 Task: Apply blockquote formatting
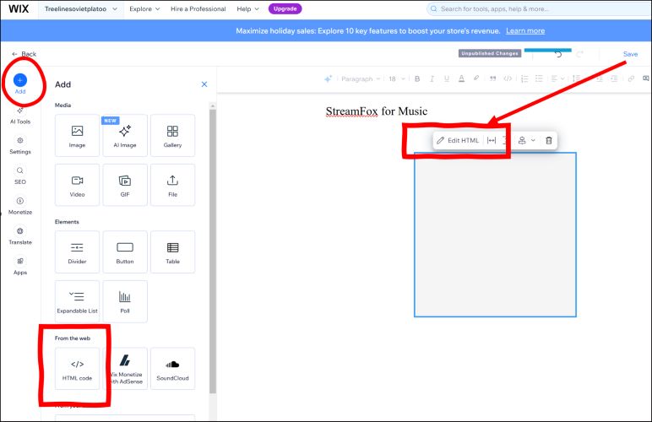coord(492,78)
